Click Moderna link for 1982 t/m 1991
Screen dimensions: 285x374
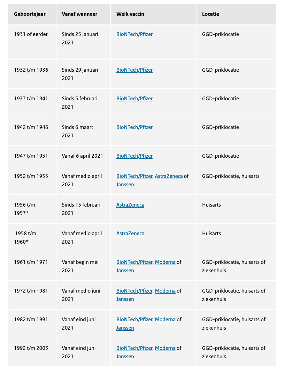tap(165, 319)
